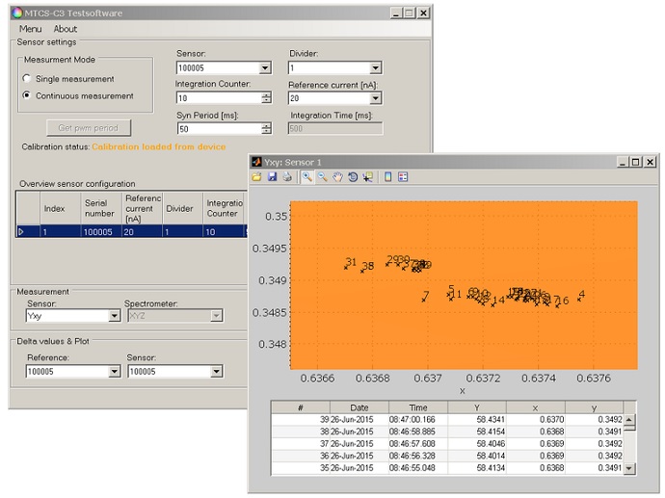
Task: Close the MTCS-C3 Testsoftware window
Action: (x=423, y=13)
